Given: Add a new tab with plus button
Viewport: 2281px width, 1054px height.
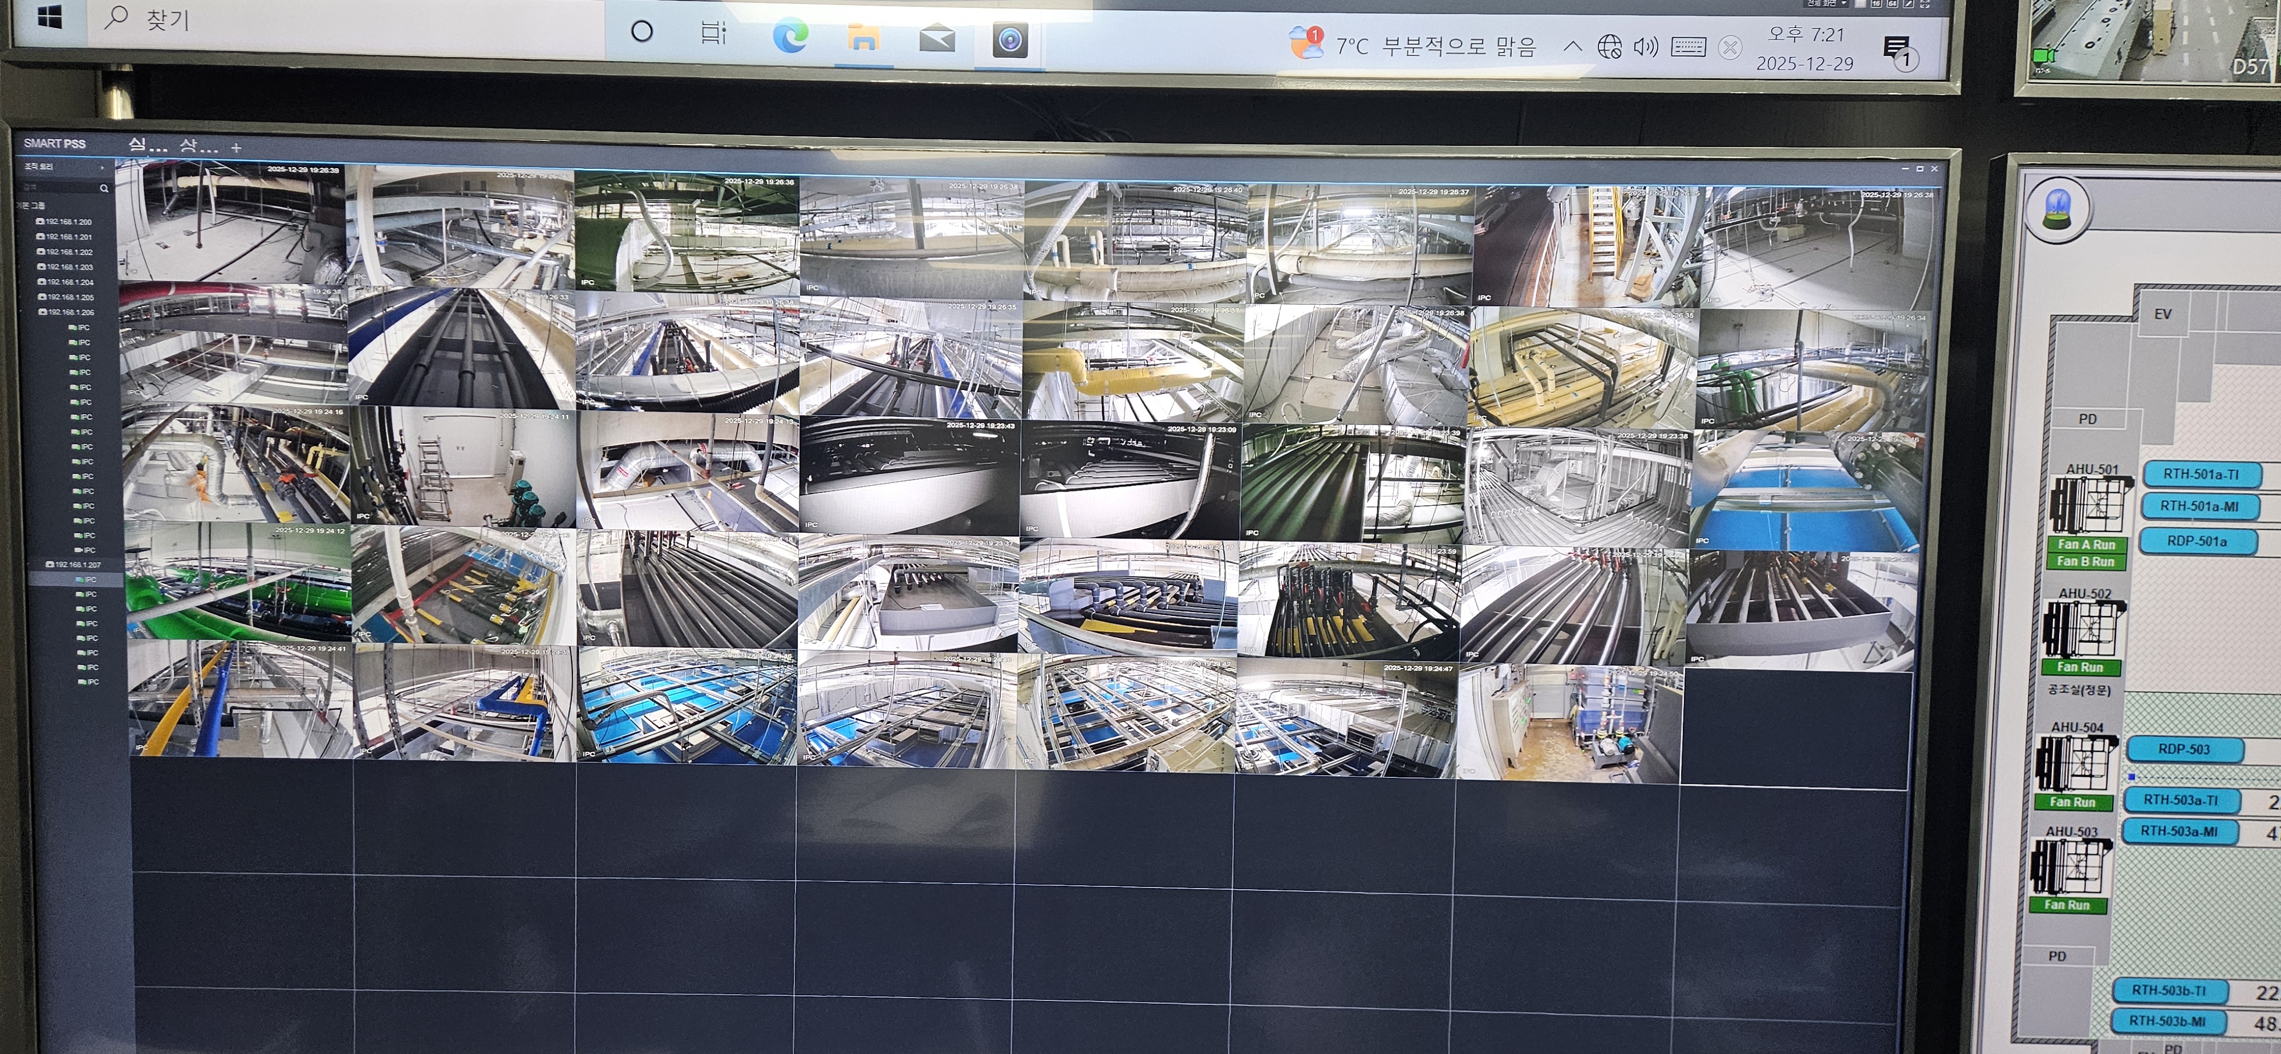Looking at the screenshot, I should click(237, 148).
